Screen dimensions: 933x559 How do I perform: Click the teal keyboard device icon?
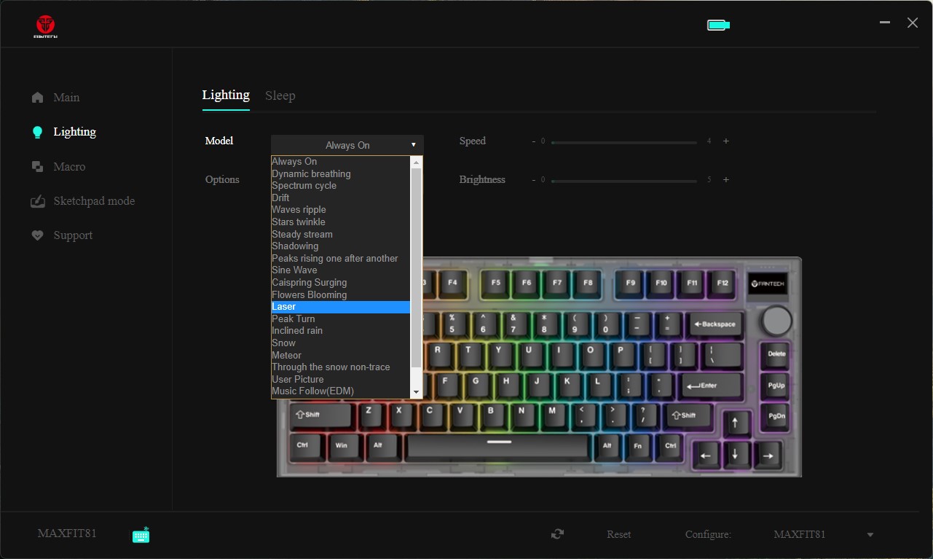click(x=141, y=535)
